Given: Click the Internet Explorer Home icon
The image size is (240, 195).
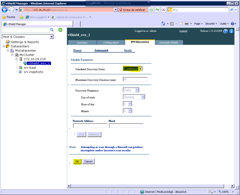Looking at the screenshot, I should click(x=164, y=24).
